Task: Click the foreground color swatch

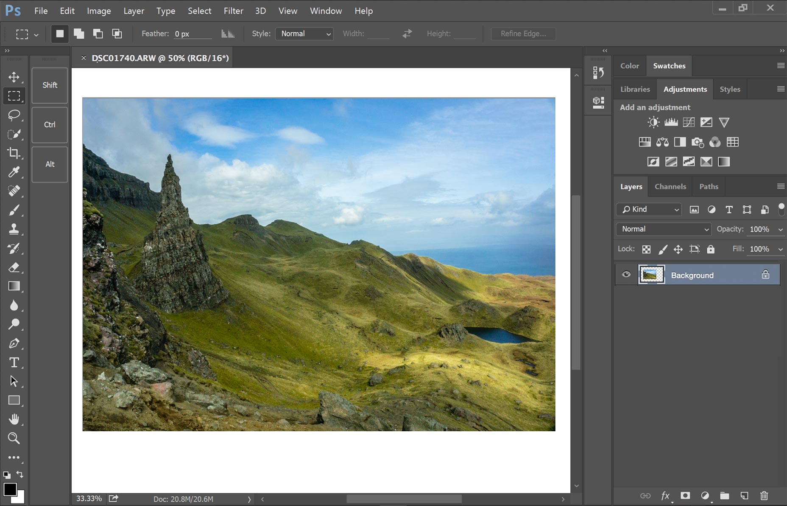Action: [9, 489]
